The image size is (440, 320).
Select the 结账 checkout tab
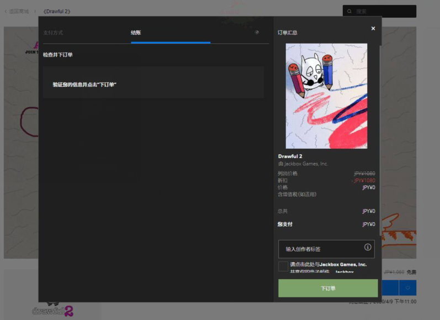(136, 33)
